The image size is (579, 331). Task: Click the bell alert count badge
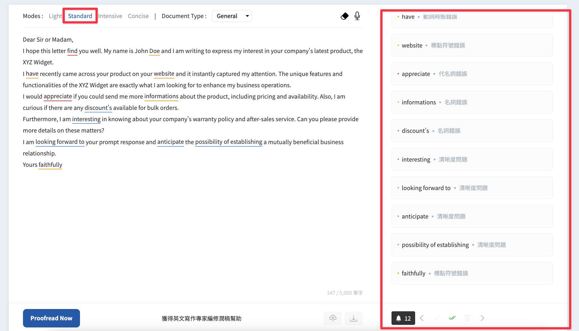click(403, 318)
